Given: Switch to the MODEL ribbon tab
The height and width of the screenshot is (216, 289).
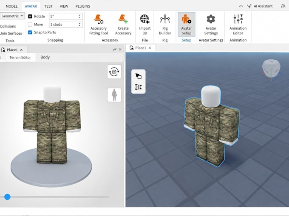Looking at the screenshot, I should pyautogui.click(x=11, y=6).
